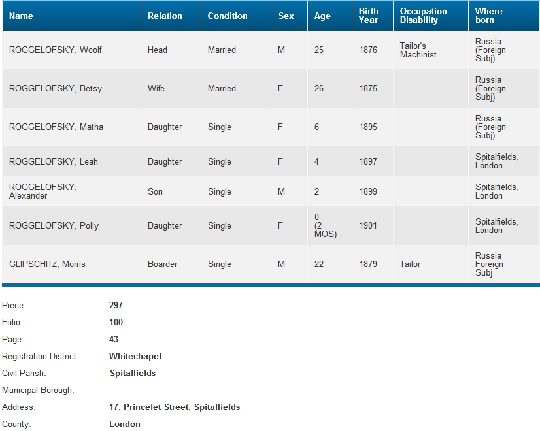Select the Condition column header
This screenshot has height=431, width=540.
228,16
